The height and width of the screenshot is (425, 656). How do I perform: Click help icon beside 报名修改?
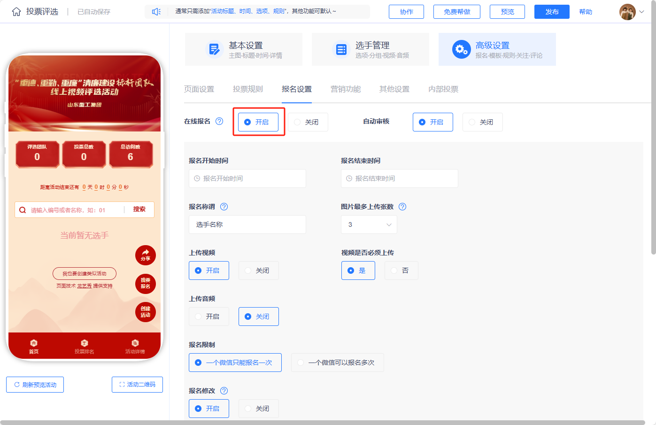click(x=224, y=391)
